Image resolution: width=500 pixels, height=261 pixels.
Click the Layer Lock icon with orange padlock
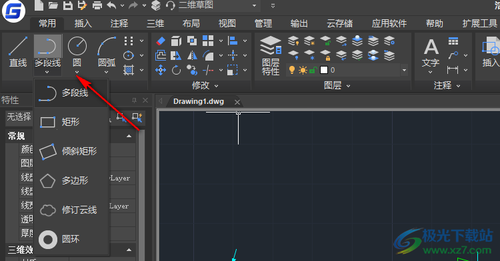pos(325,55)
